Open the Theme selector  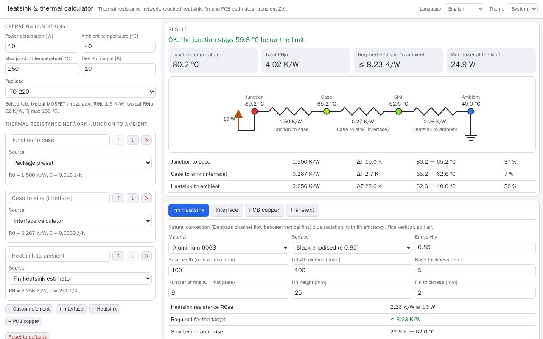522,9
